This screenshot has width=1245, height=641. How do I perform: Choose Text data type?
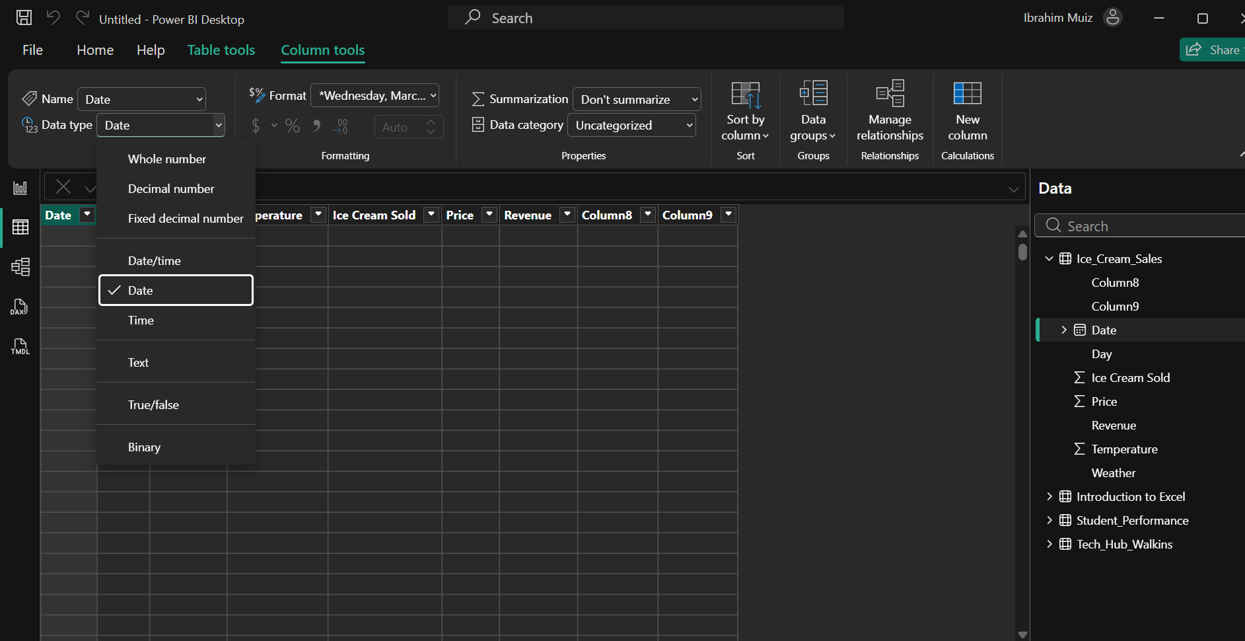176,362
